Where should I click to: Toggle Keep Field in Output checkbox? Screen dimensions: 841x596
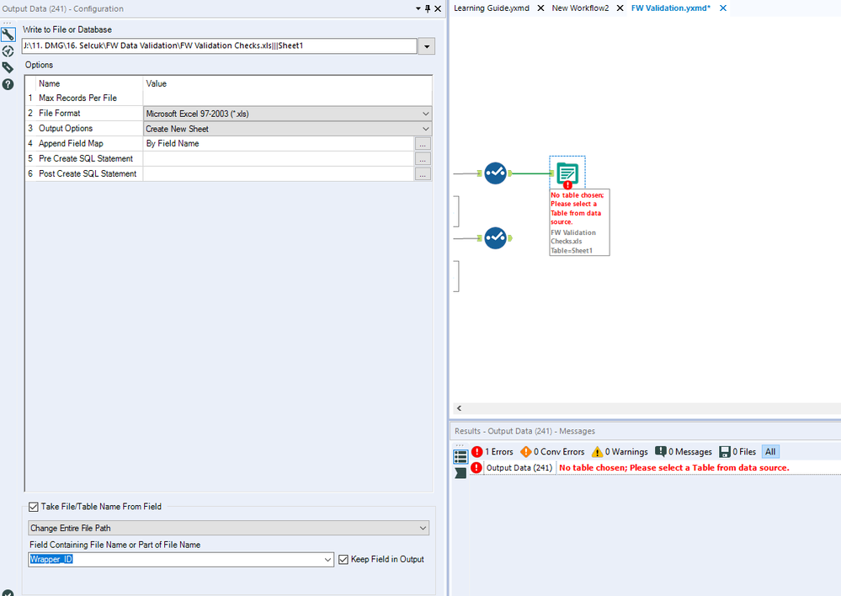tap(343, 560)
